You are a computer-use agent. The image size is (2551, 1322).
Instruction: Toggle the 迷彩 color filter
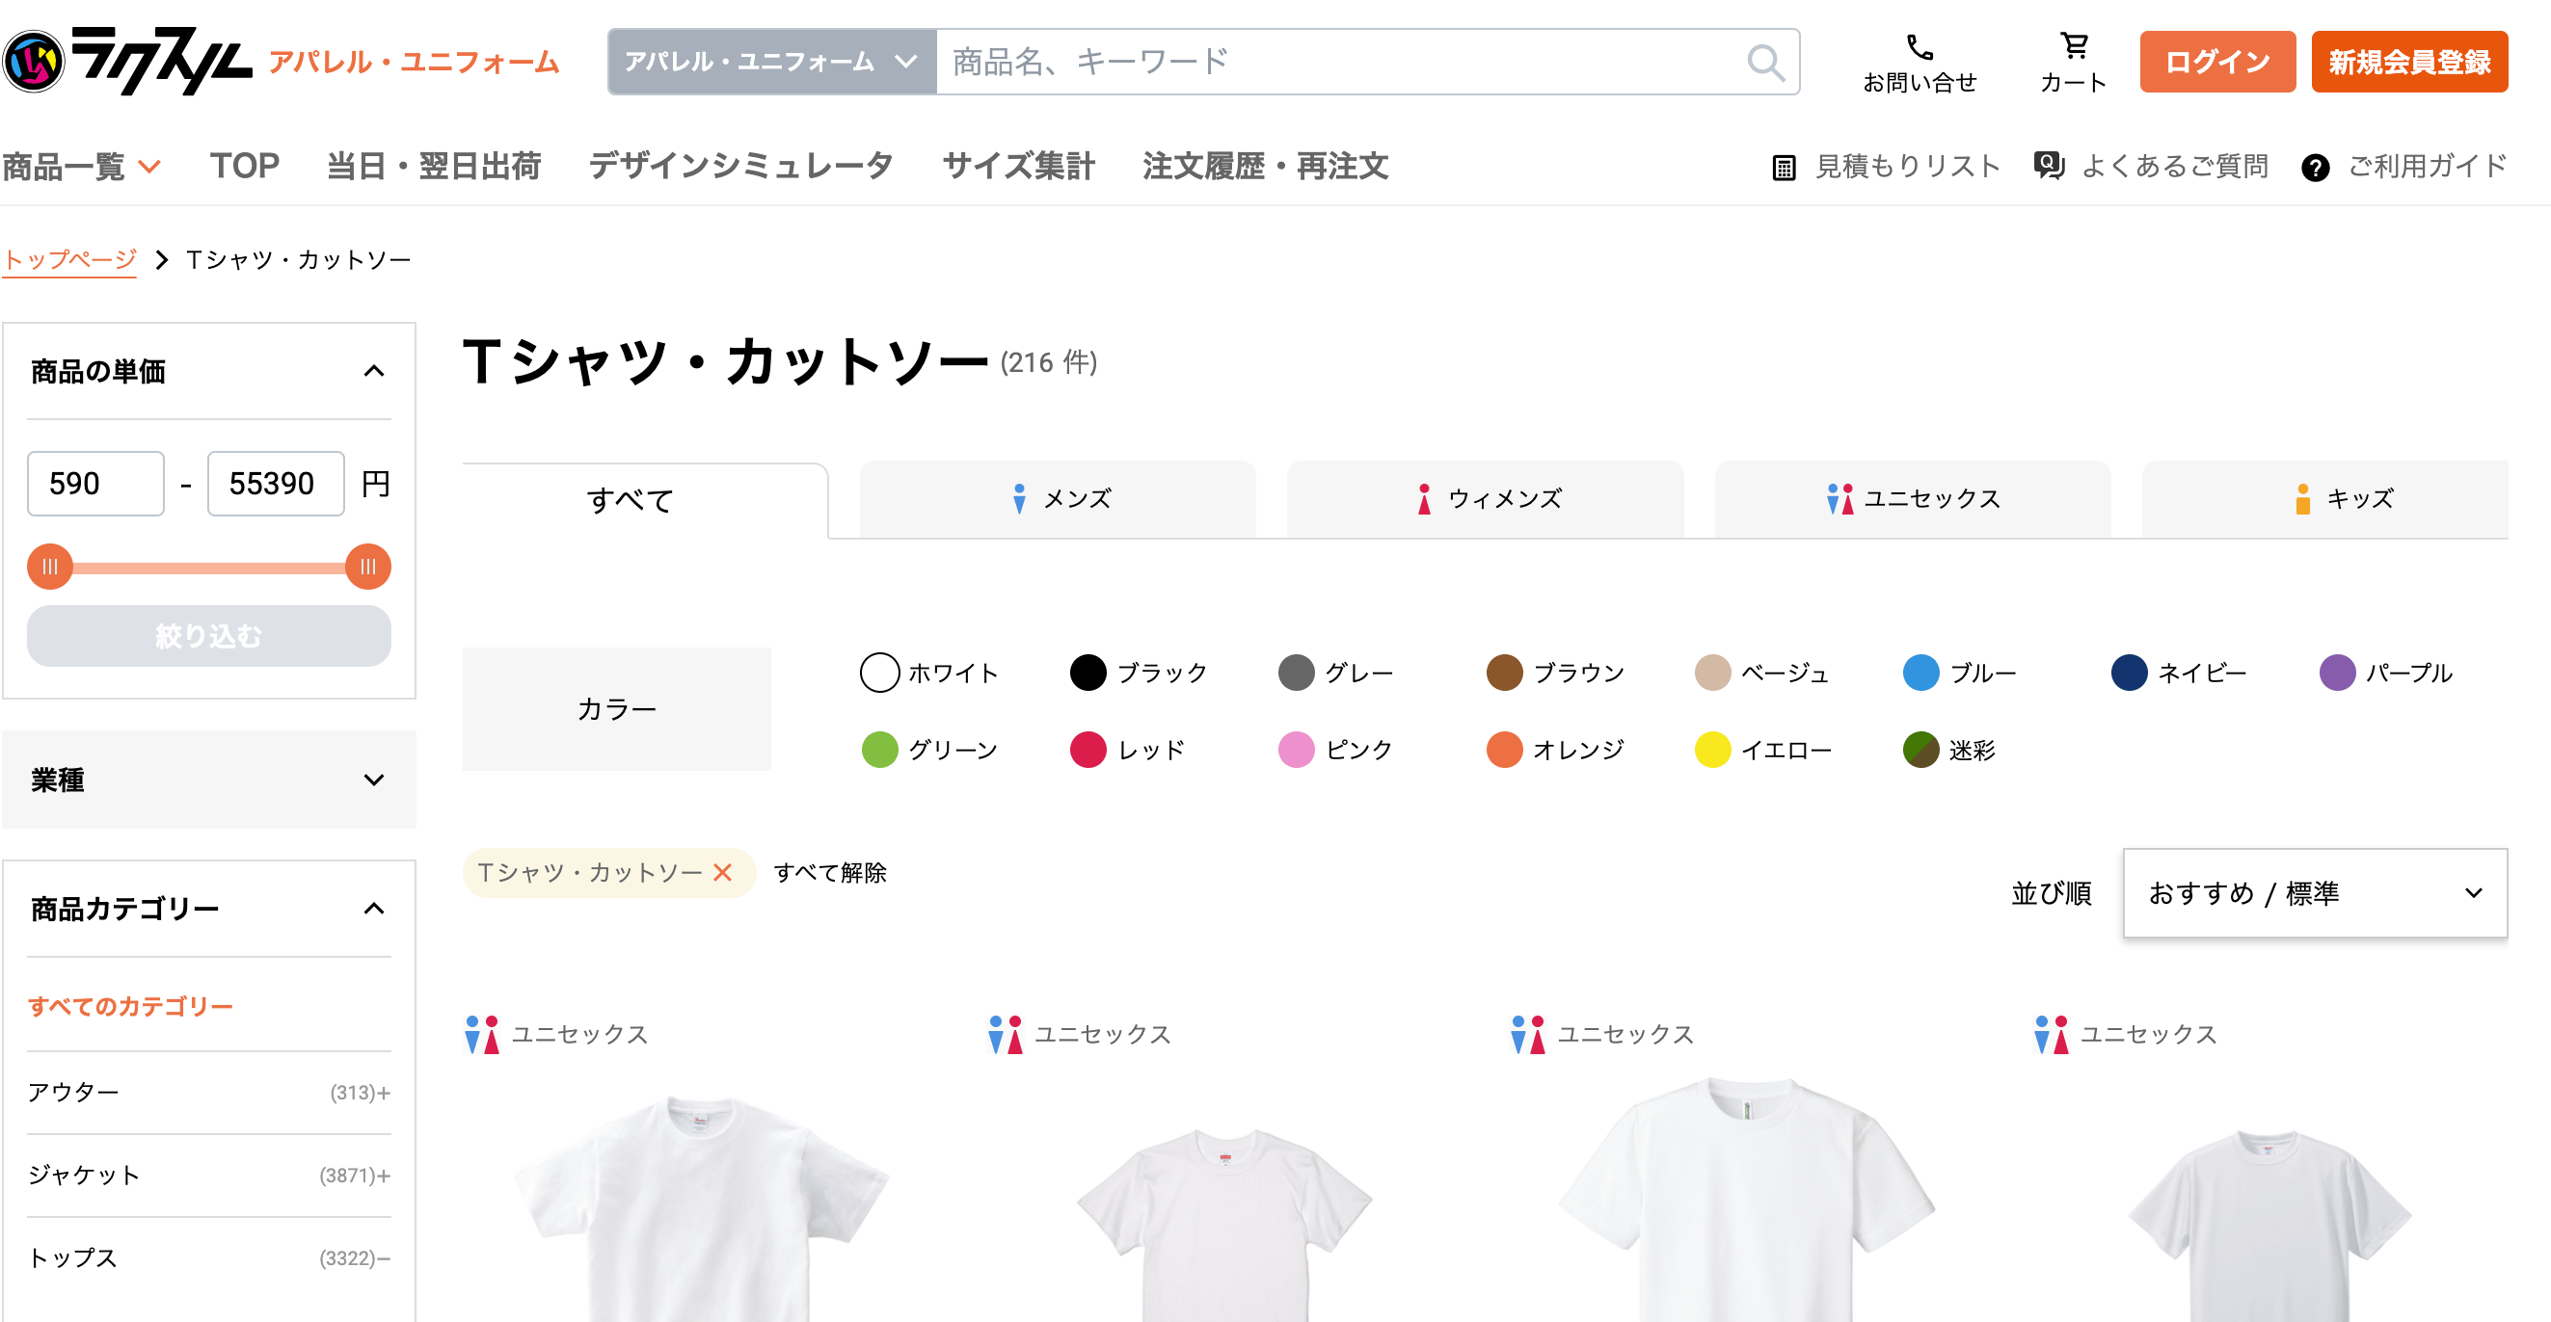[x=1922, y=750]
